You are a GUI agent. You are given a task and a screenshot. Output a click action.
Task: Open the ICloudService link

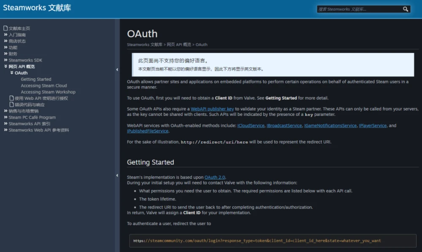[251, 126]
